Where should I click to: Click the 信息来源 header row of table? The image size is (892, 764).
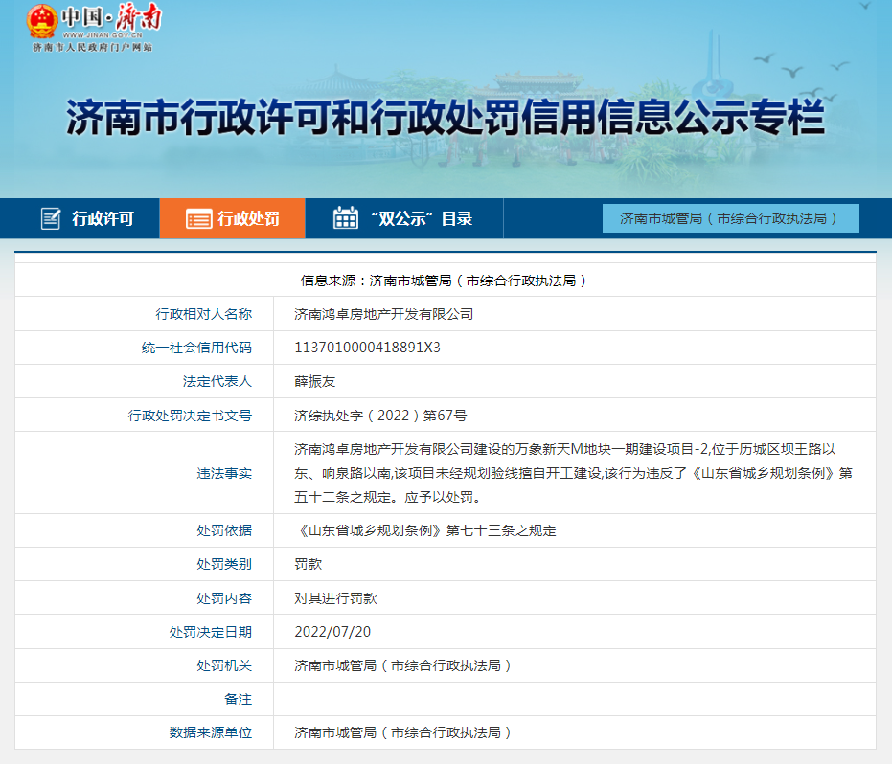pos(445,281)
